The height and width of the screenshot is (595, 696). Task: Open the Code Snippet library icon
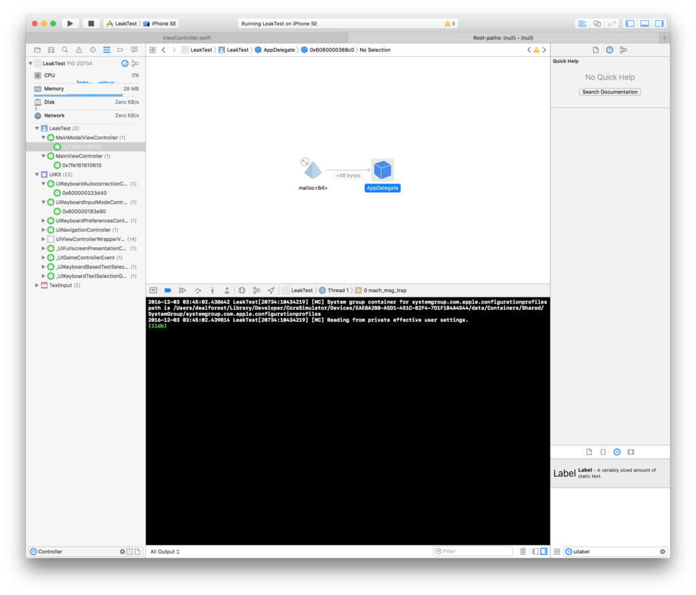tap(603, 452)
